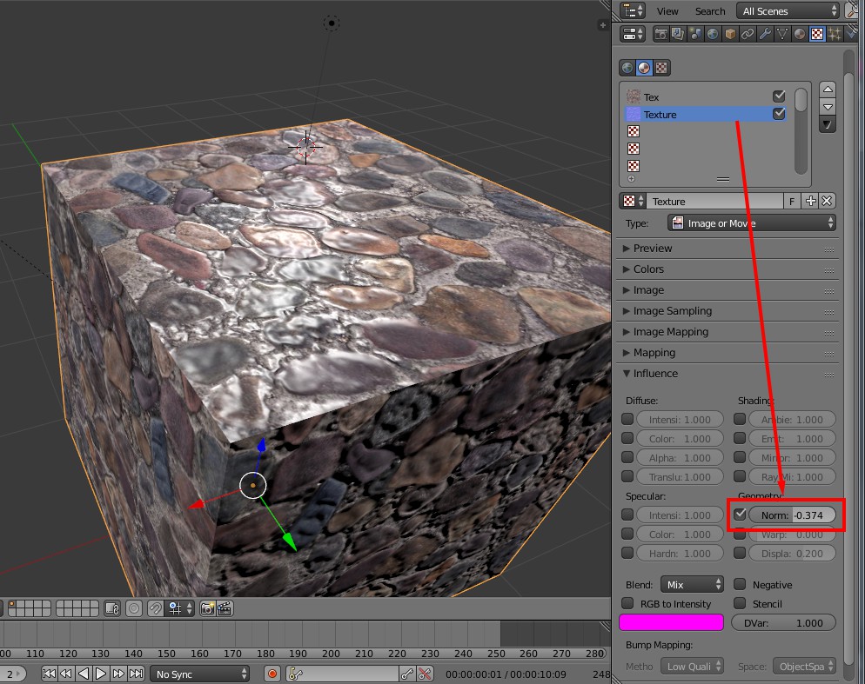This screenshot has height=684, width=865.
Task: Click the DVar value field
Action: click(x=783, y=622)
